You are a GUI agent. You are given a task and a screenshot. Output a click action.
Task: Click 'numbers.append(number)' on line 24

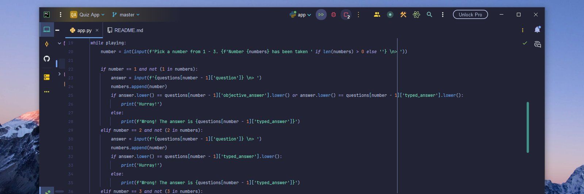[139, 87]
